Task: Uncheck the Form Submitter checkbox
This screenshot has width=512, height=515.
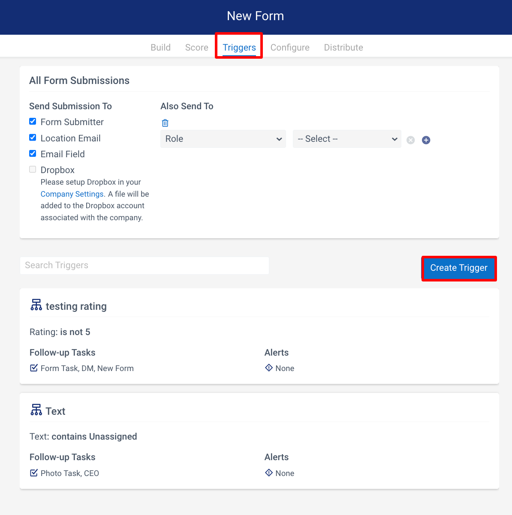Action: point(33,121)
